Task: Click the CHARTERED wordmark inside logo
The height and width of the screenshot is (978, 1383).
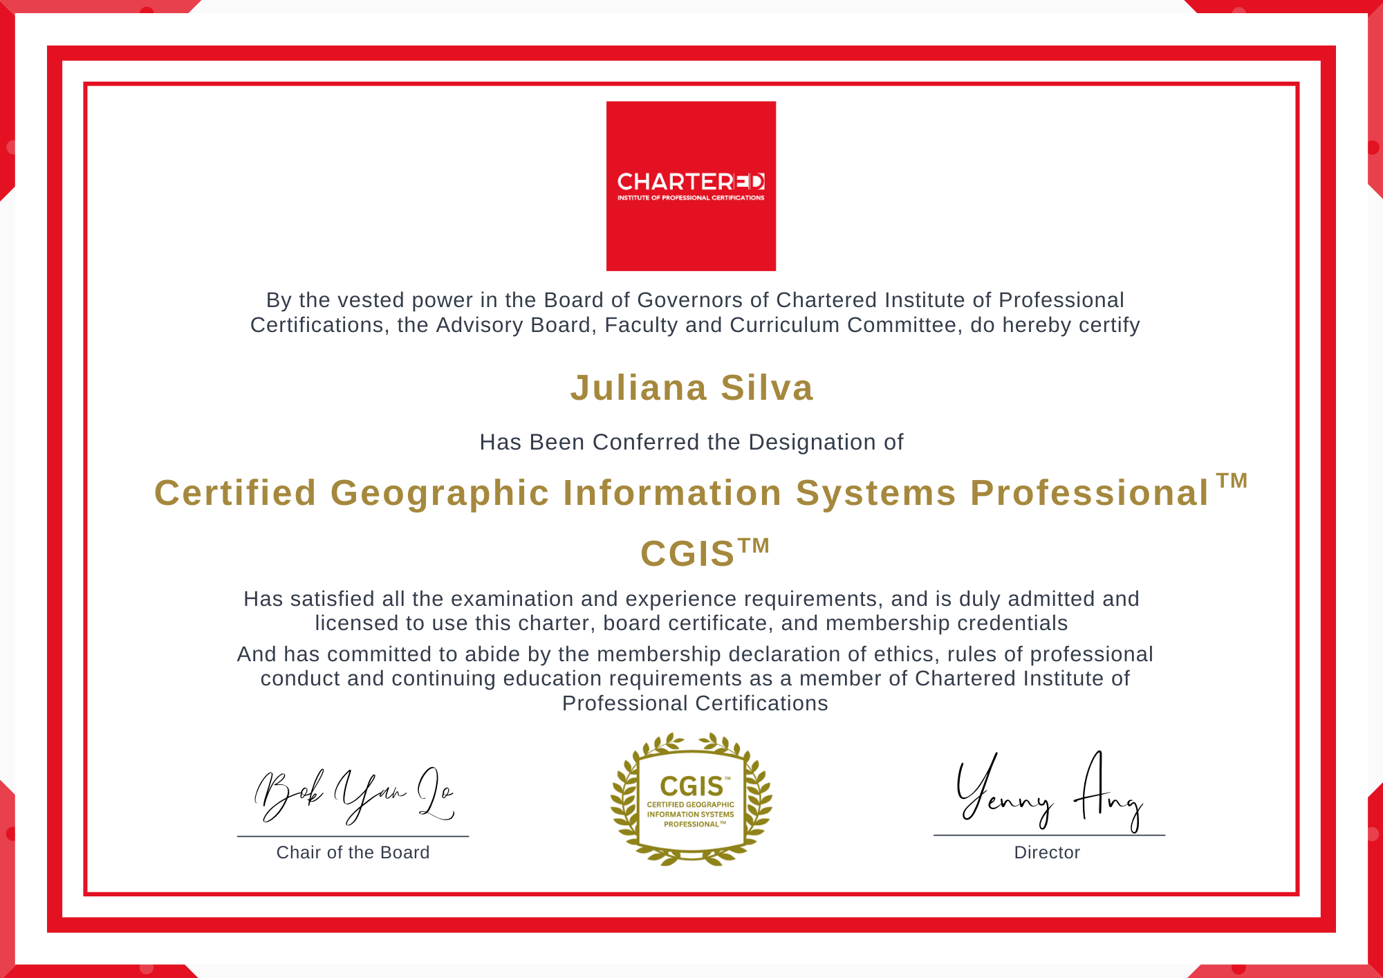Action: pos(691,182)
